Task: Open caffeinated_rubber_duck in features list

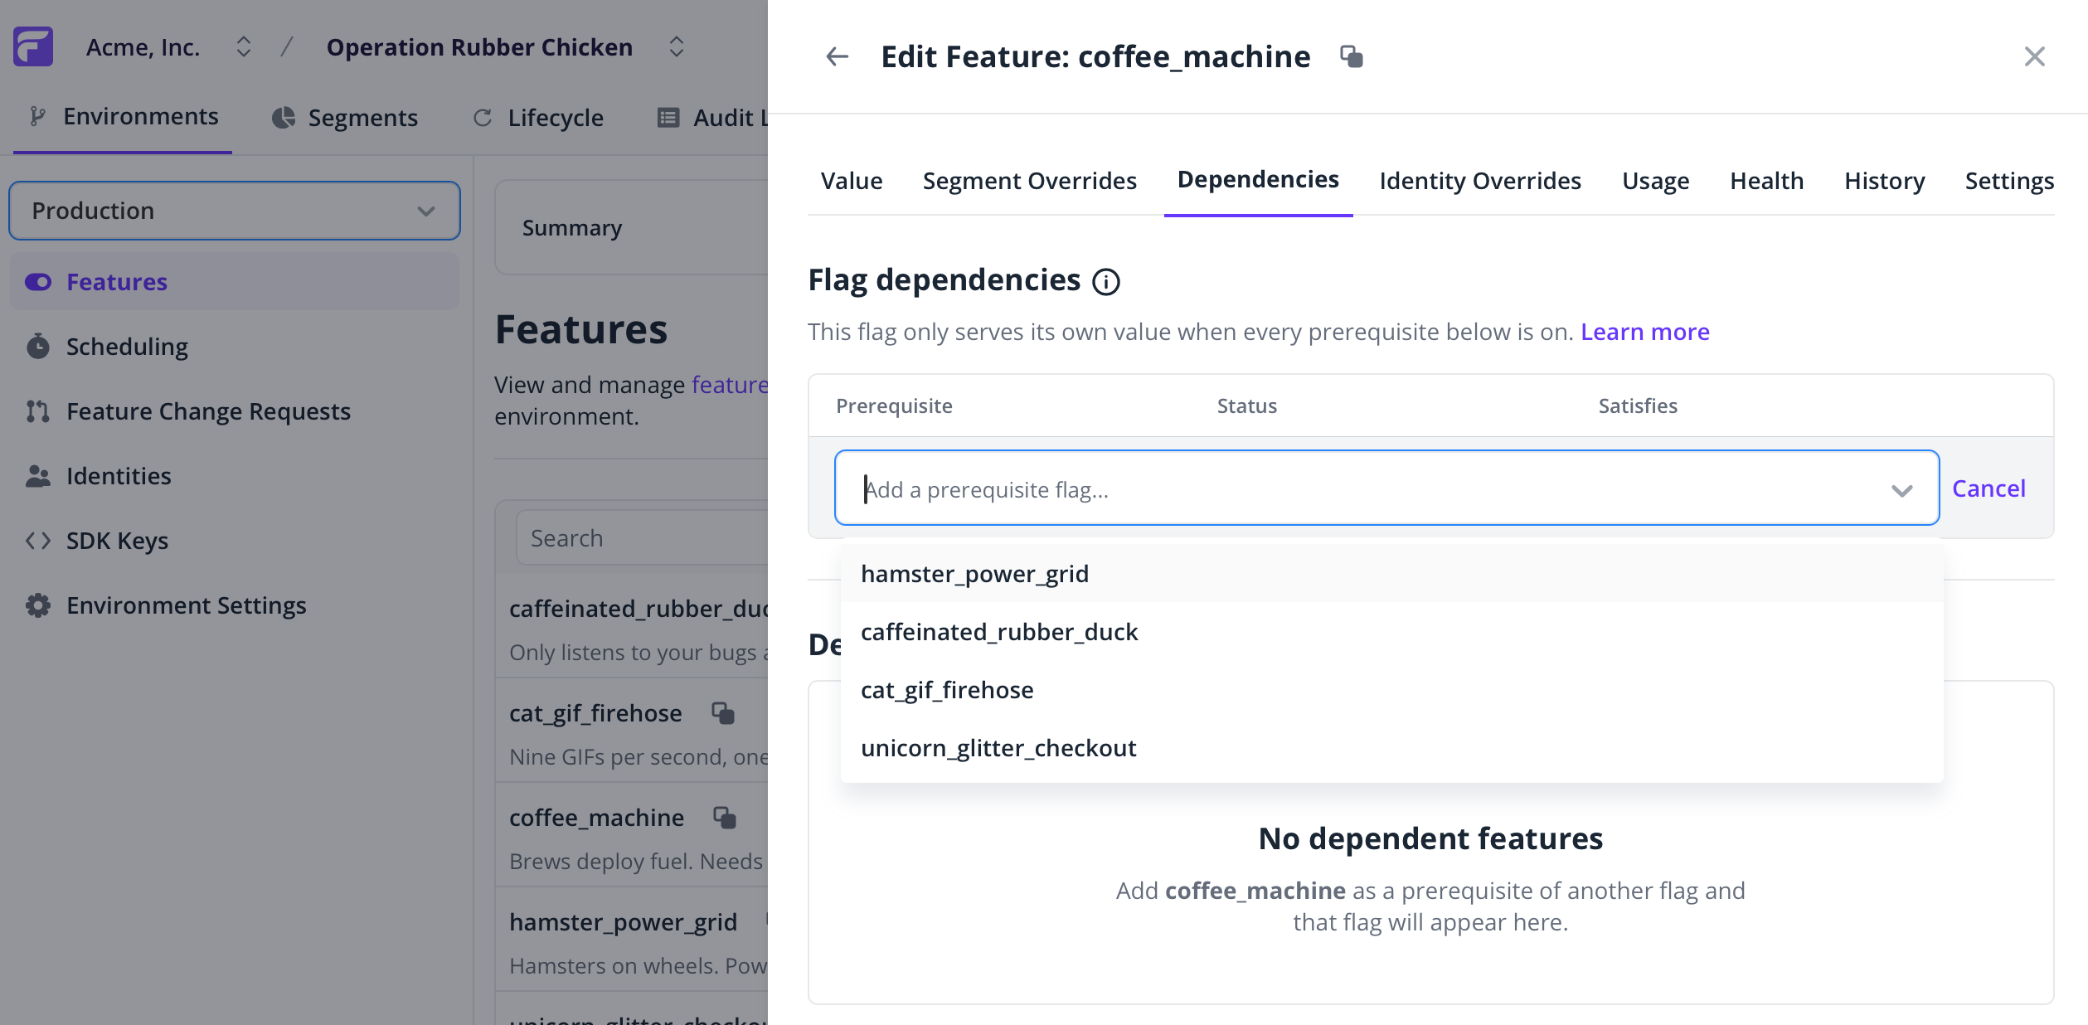Action: [x=639, y=609]
